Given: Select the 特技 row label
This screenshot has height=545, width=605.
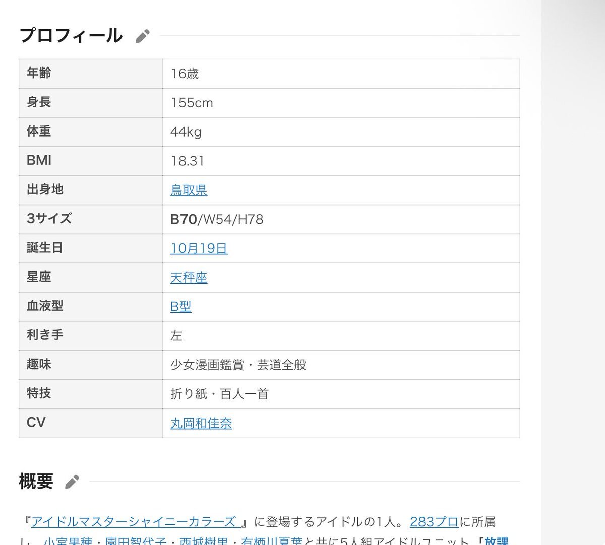Looking at the screenshot, I should tap(39, 393).
